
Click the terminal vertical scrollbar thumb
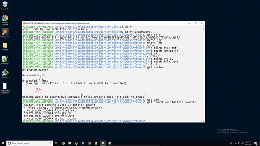204,29
